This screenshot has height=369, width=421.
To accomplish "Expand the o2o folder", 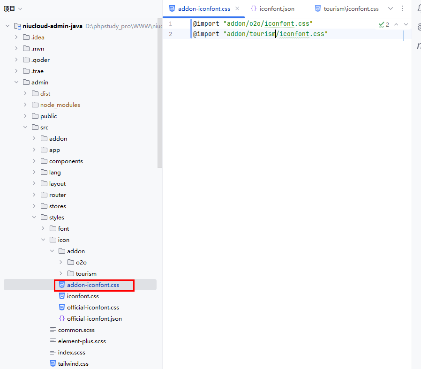I will tap(61, 262).
